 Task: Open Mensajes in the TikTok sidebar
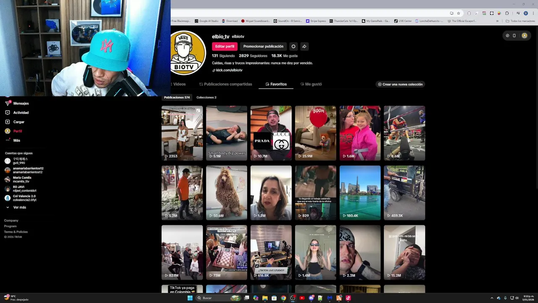click(17, 104)
